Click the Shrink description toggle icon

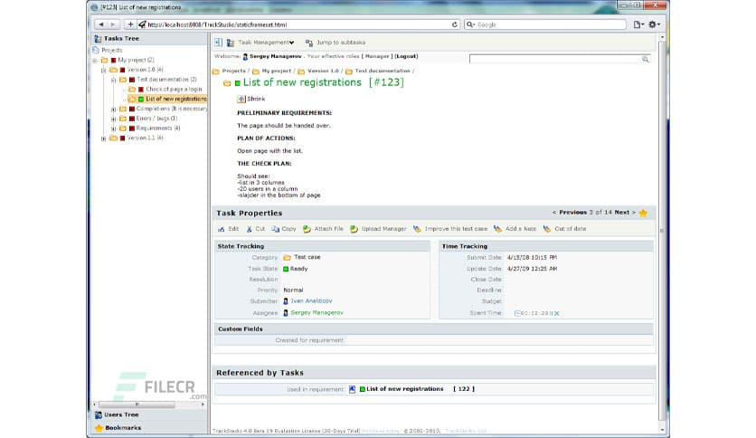[x=241, y=99]
